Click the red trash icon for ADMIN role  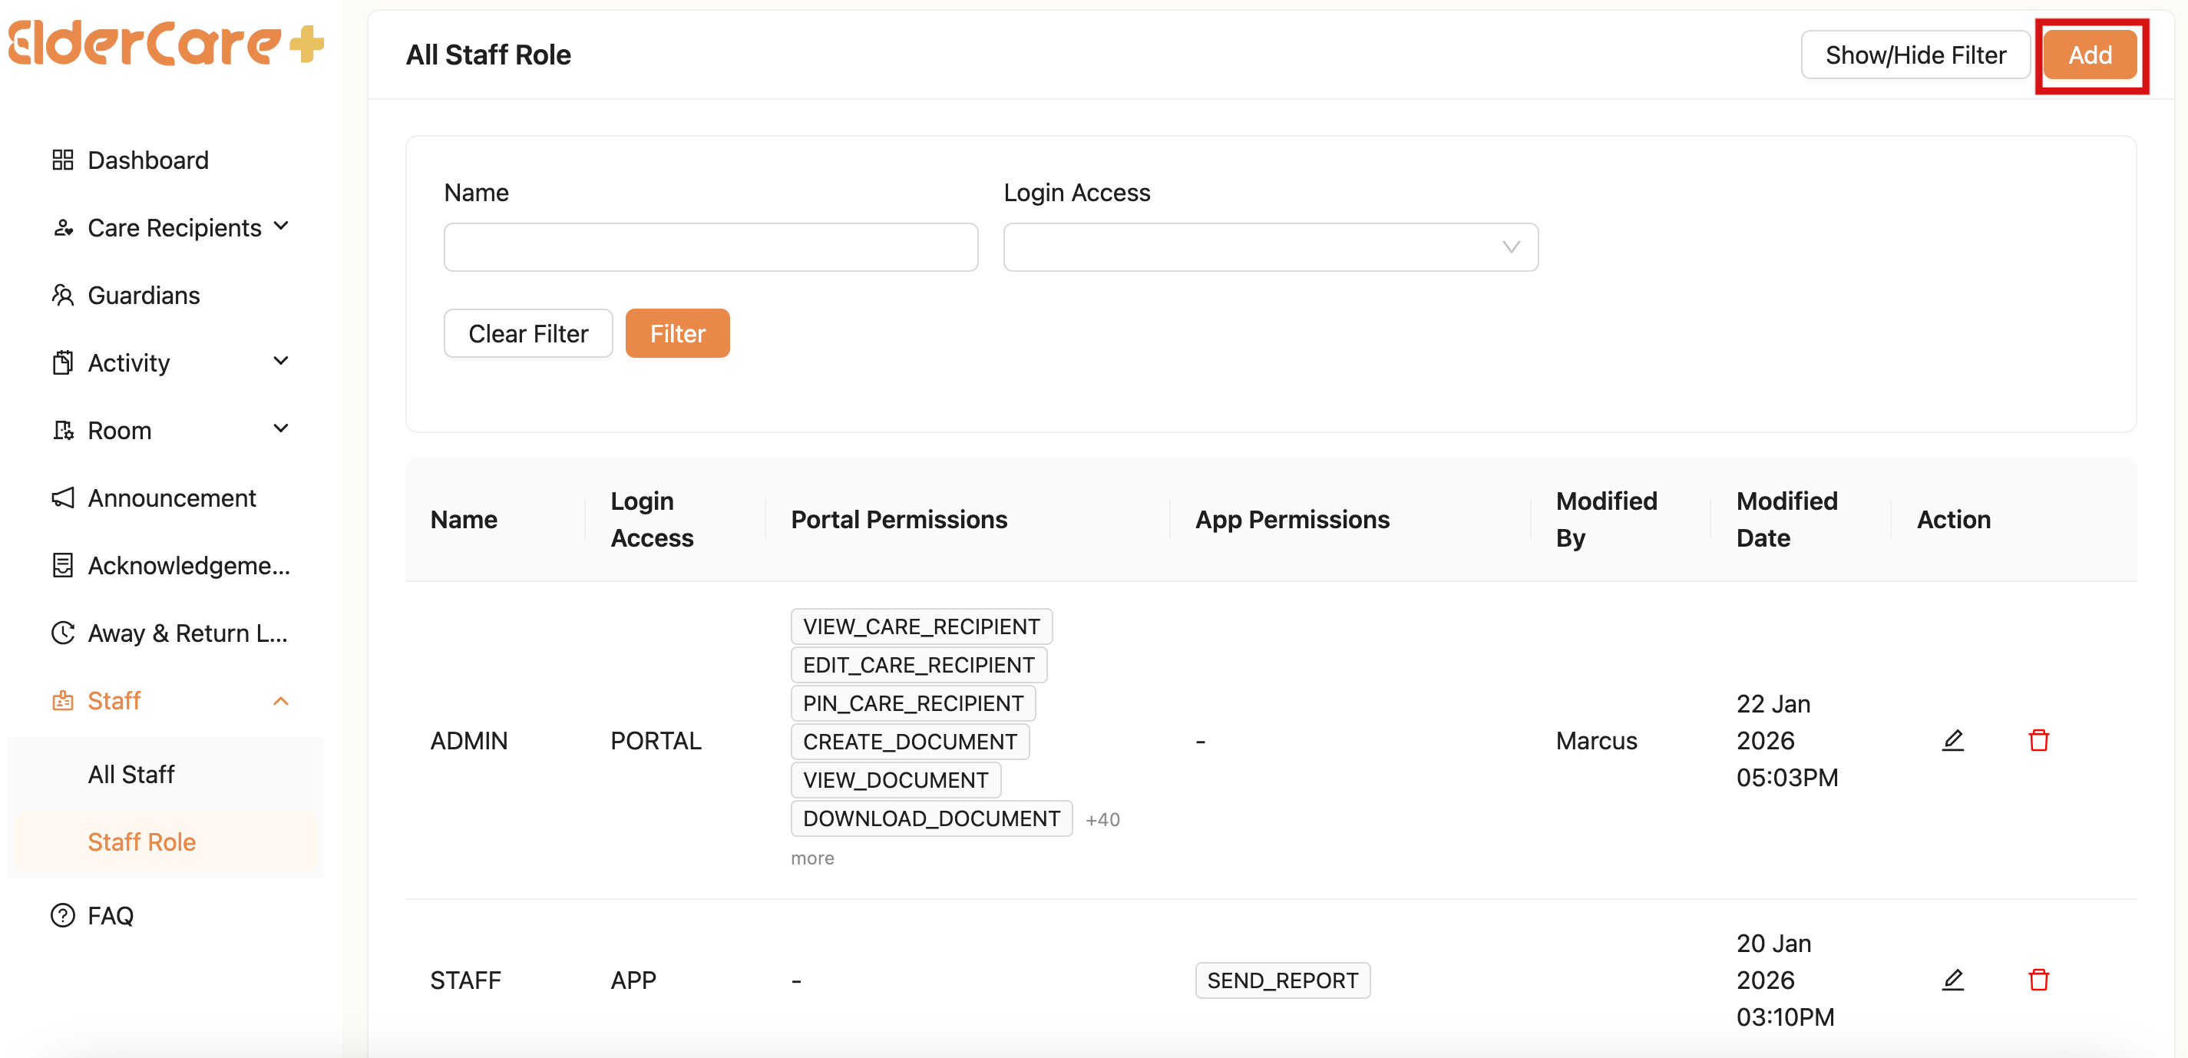pyautogui.click(x=2038, y=739)
